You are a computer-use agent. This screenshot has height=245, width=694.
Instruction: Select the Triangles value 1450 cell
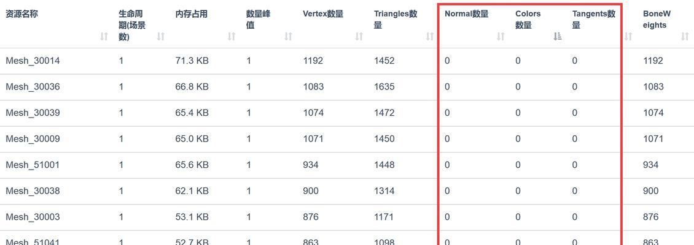(x=384, y=139)
